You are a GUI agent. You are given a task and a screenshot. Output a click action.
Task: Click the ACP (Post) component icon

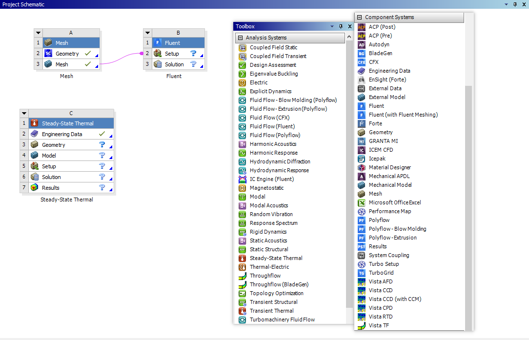[x=361, y=27]
